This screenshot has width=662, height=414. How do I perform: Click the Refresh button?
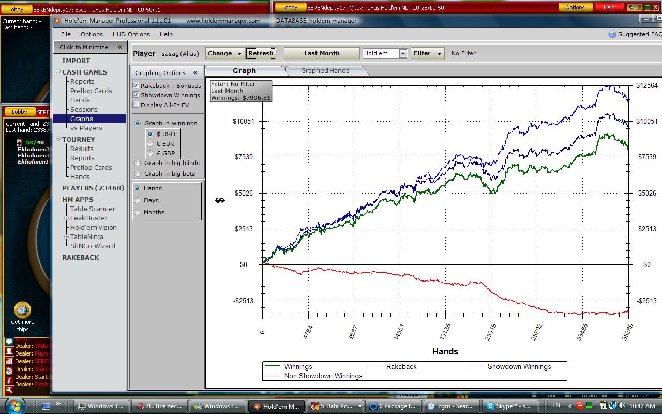pos(261,53)
